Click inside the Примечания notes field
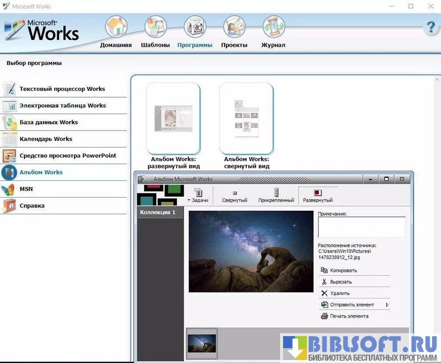441x363 pixels. 361,227
